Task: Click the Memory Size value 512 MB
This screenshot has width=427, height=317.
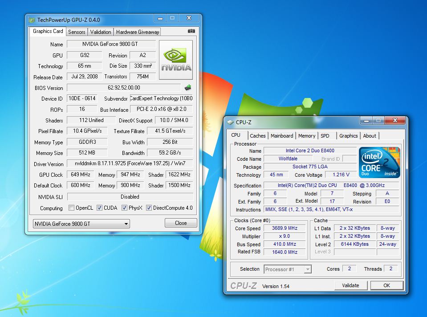Action: [87, 153]
